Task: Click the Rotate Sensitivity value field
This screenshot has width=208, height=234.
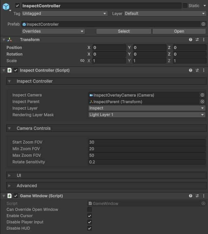Action: point(147,162)
